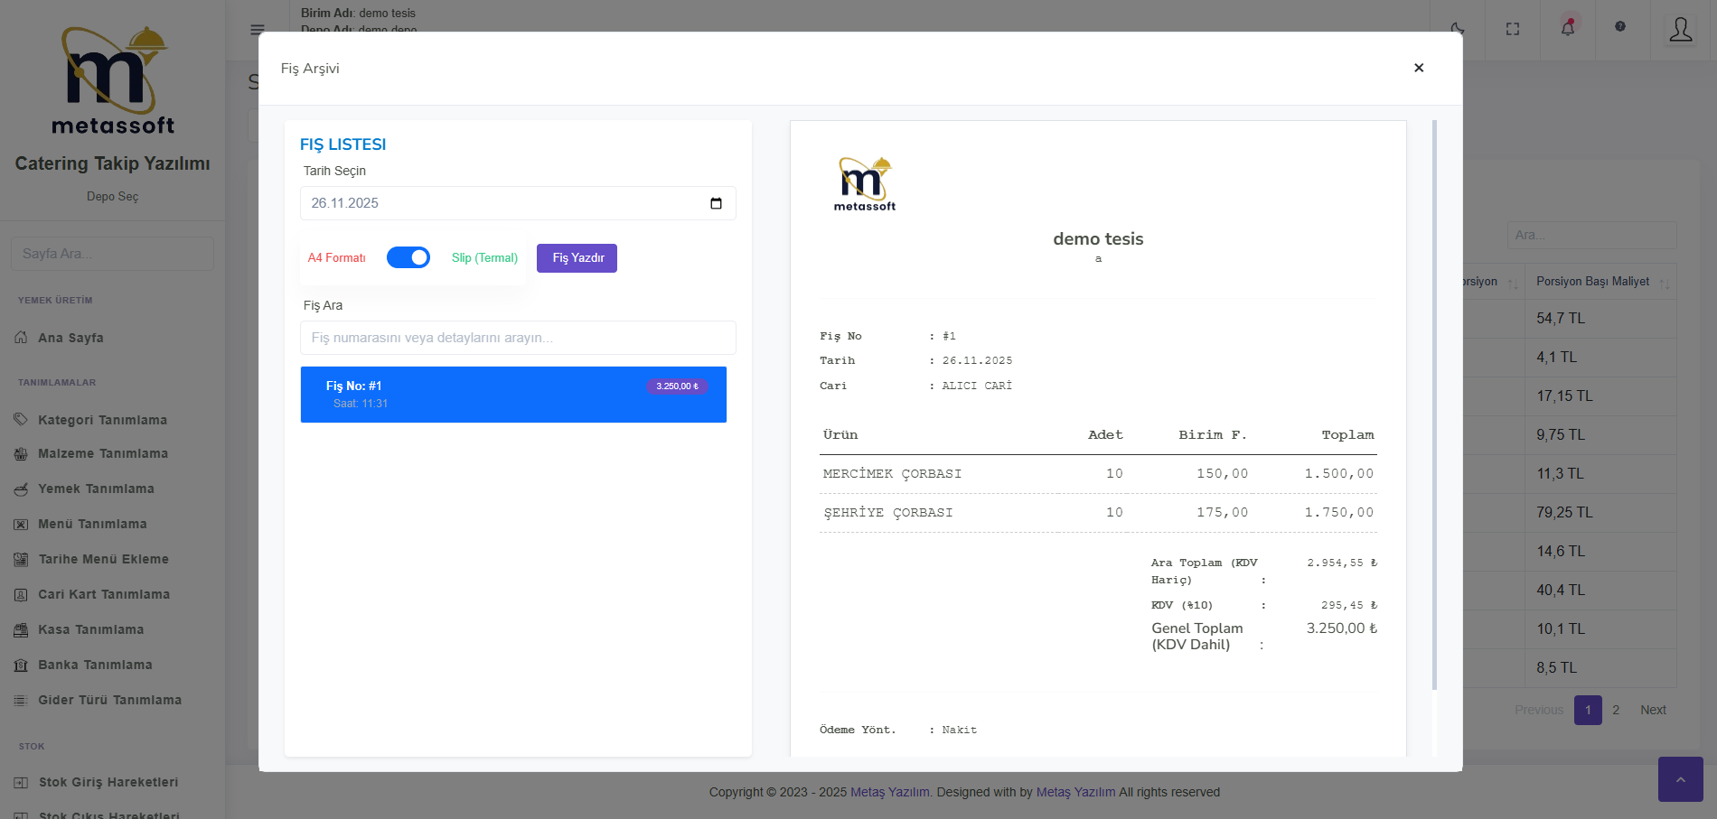Toggle the A4 / Slip format switch
Screen dimensions: 1717x819
(408, 257)
